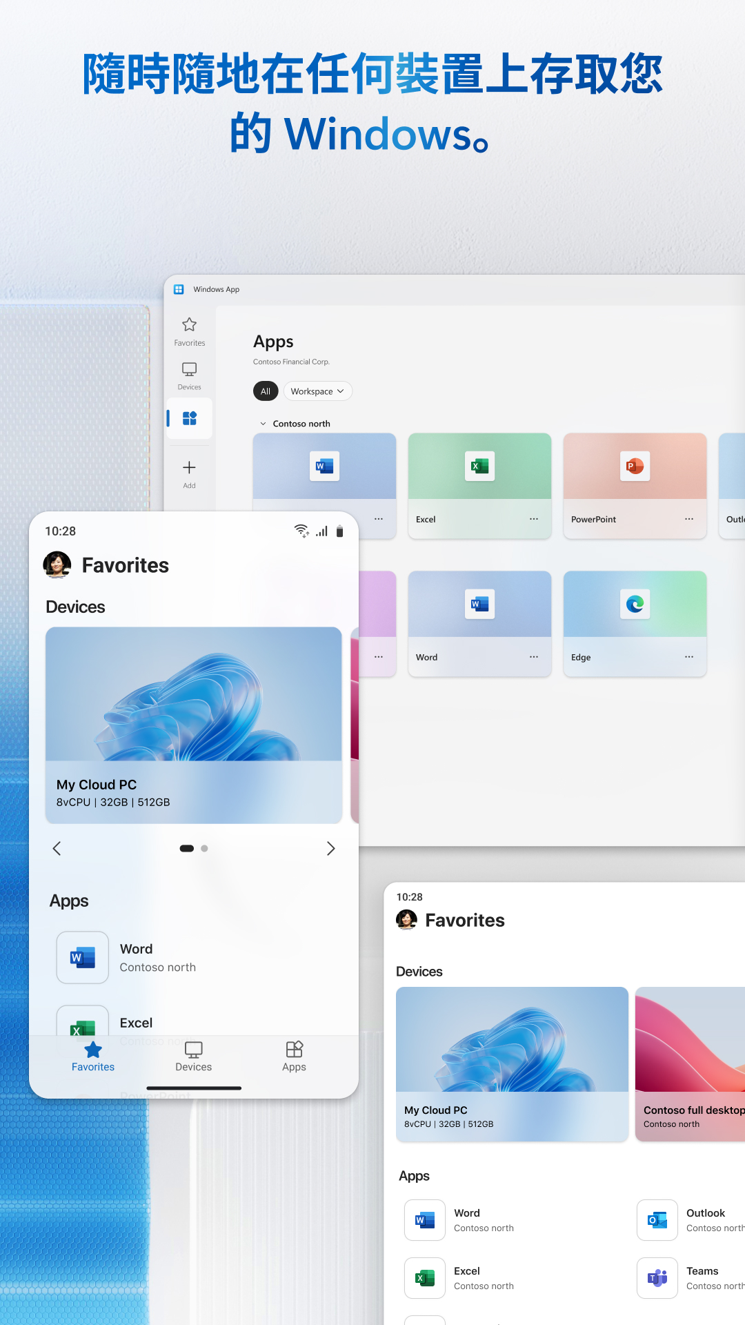Click the Word label in tablet Apps list
Screen dimensions: 745x1325
pyautogui.click(x=467, y=1213)
